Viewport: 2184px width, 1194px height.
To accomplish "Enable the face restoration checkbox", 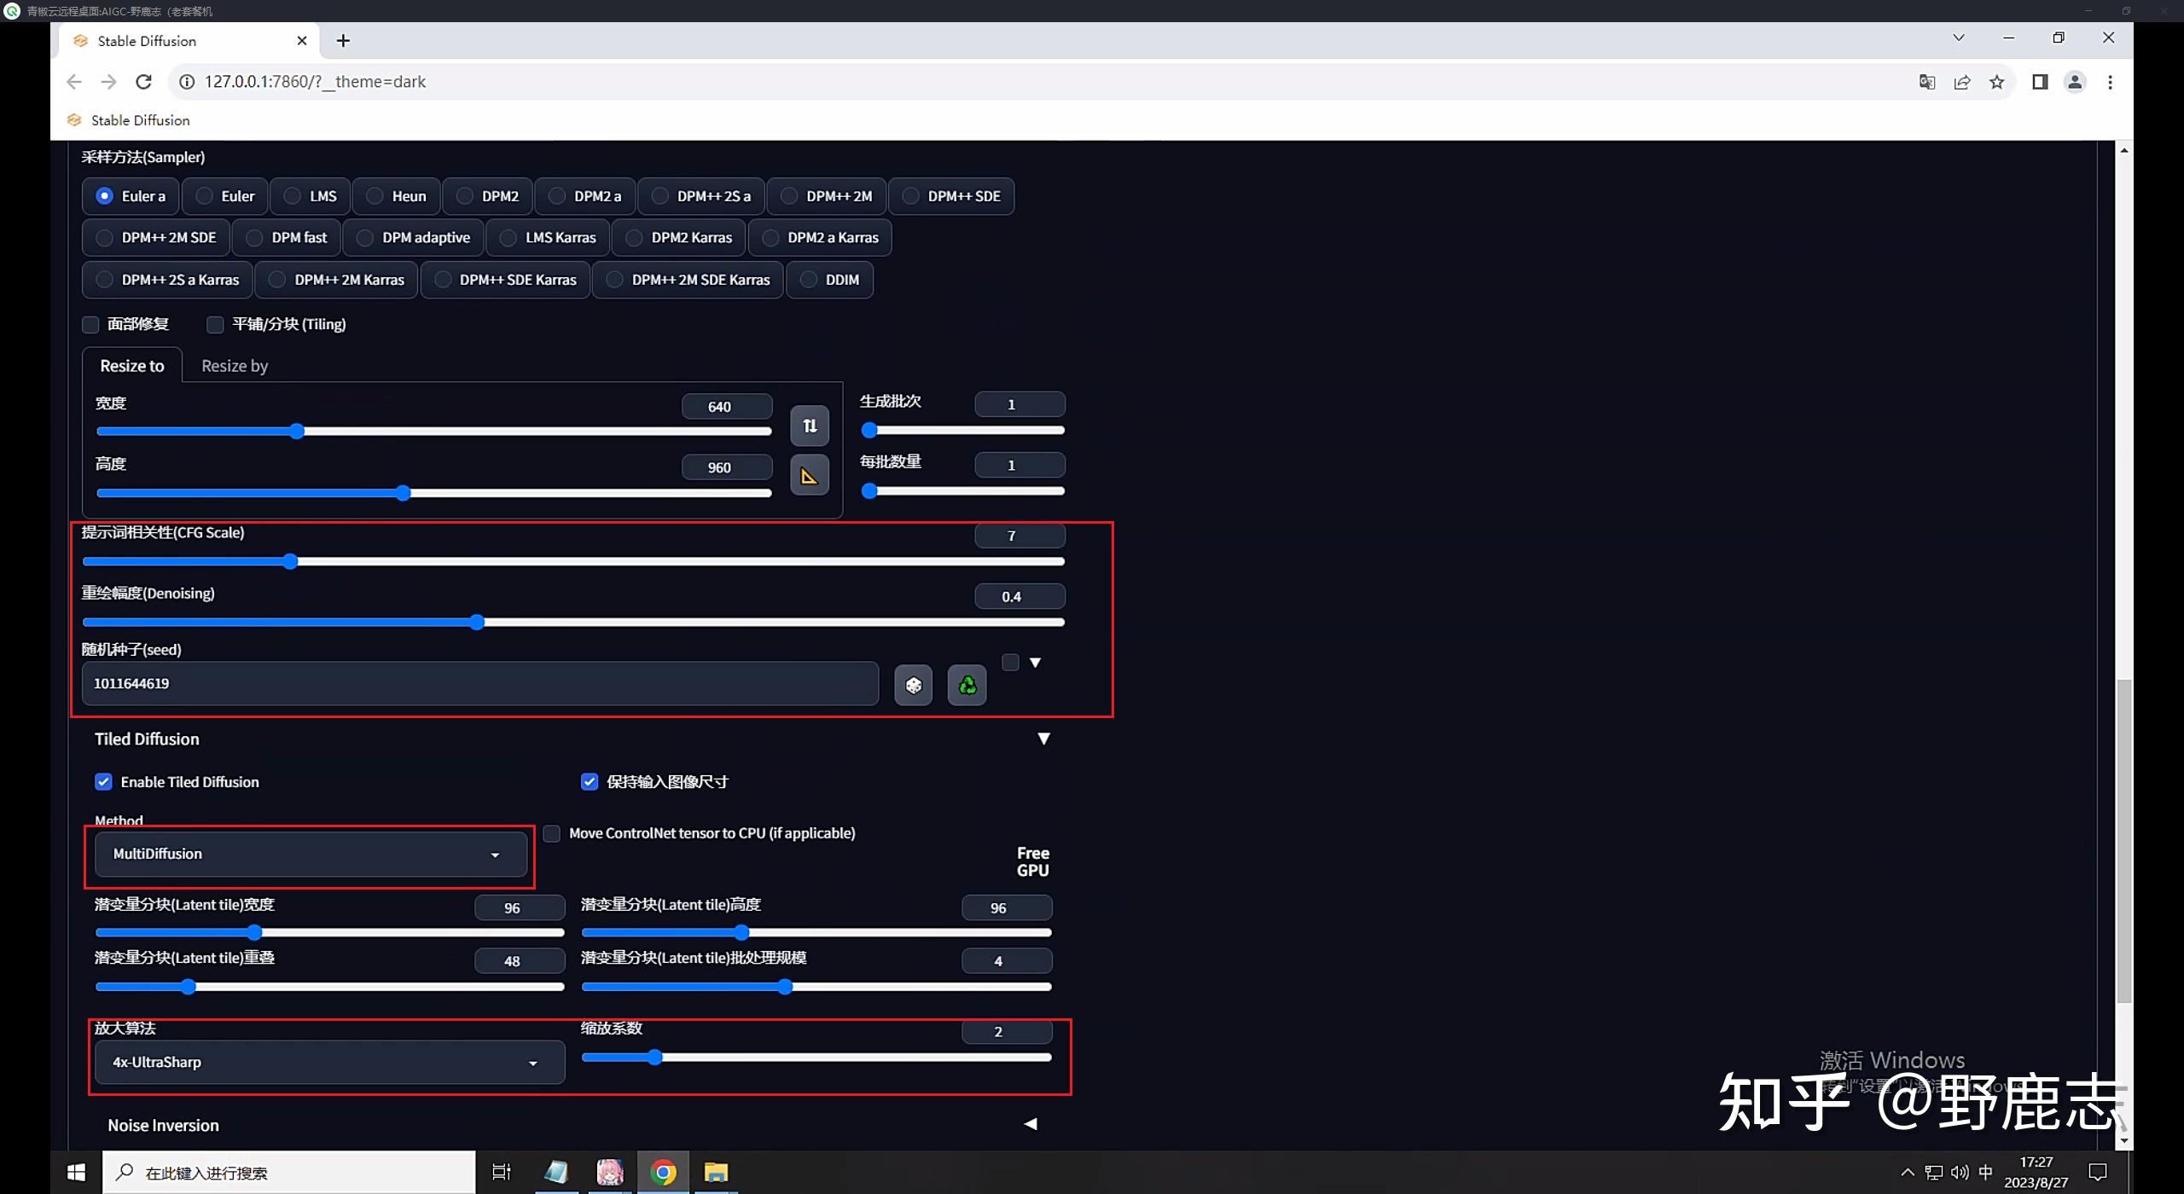I will point(90,324).
